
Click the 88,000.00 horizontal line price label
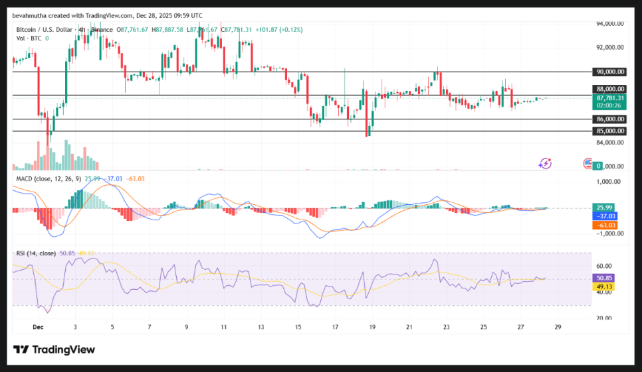pos(609,89)
